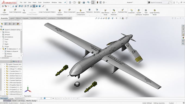Switch to the Sketch tab
The height and width of the screenshot is (104, 185).
pos(18,18)
